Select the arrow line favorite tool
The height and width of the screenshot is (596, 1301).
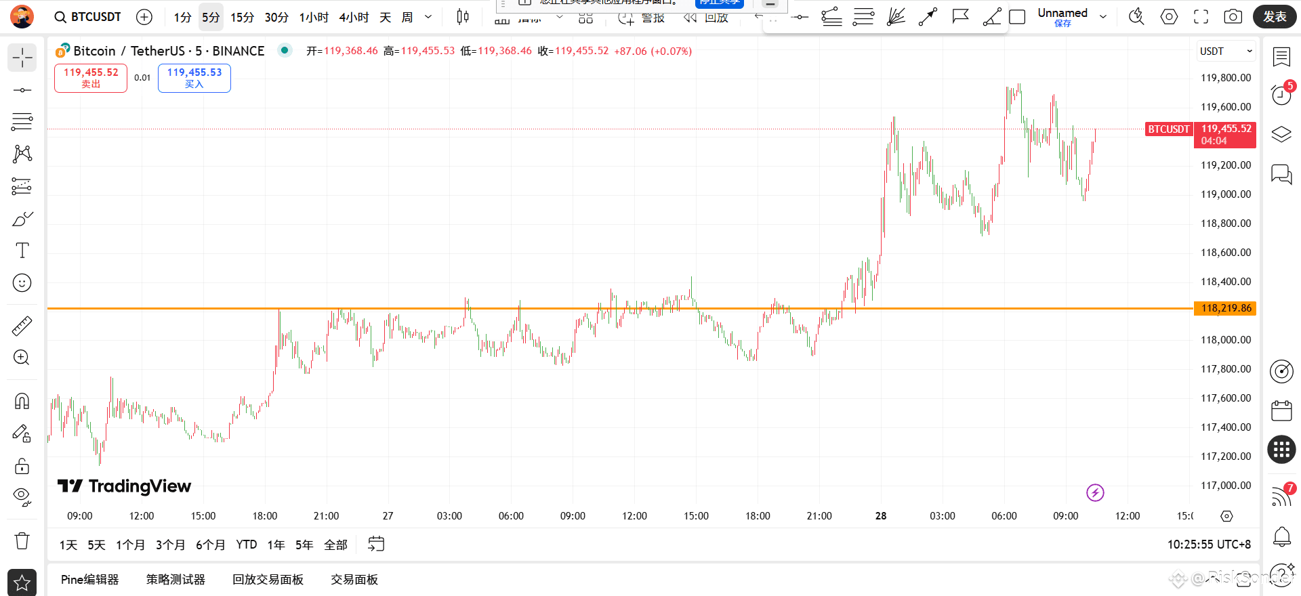pyautogui.click(x=928, y=17)
